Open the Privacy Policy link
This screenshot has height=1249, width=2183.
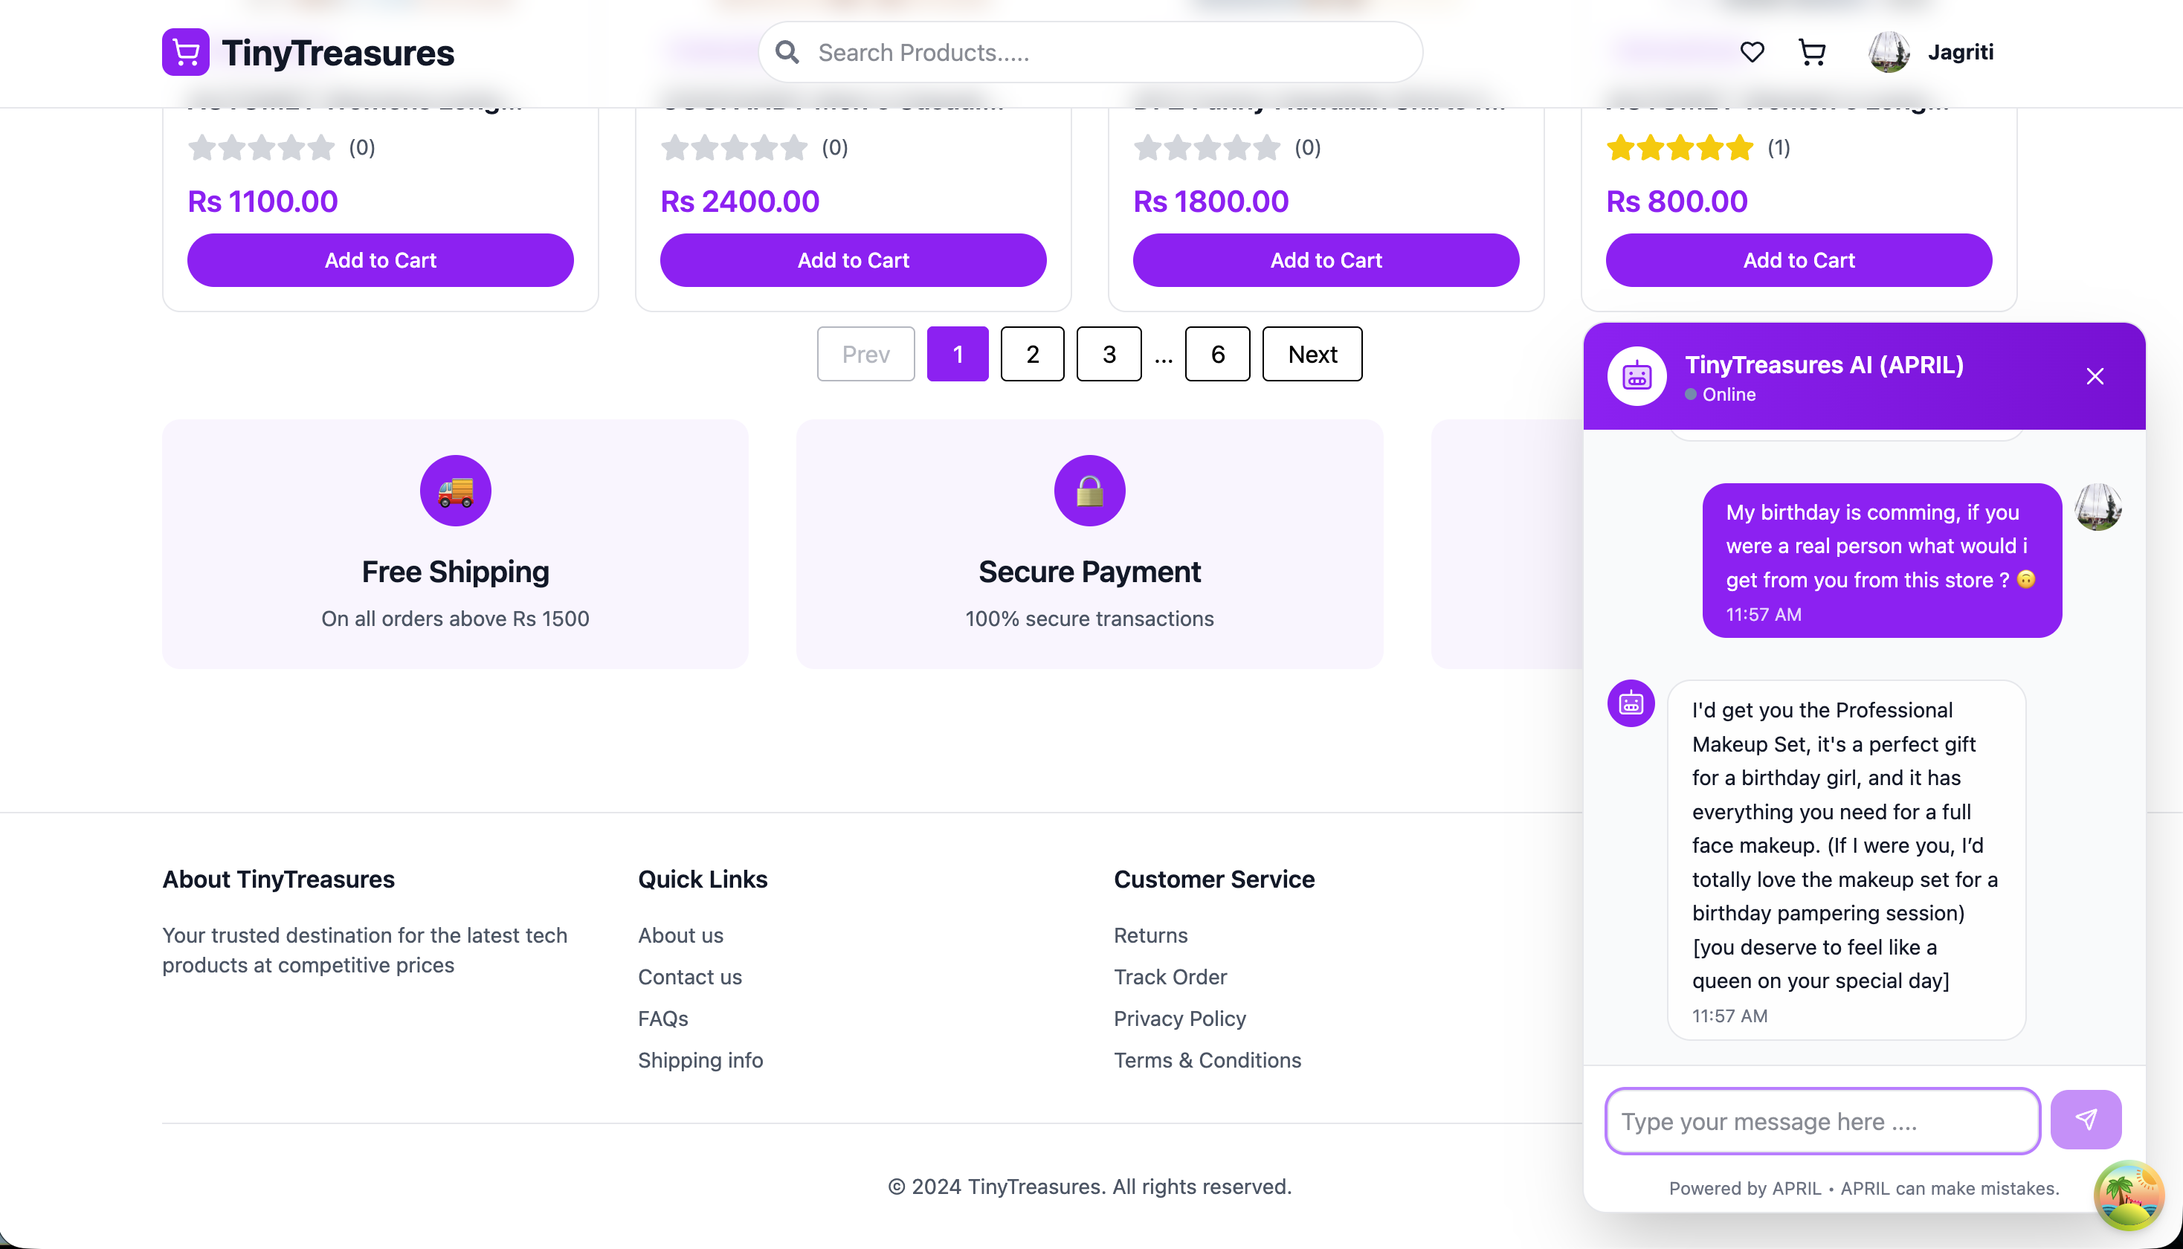(1180, 1019)
